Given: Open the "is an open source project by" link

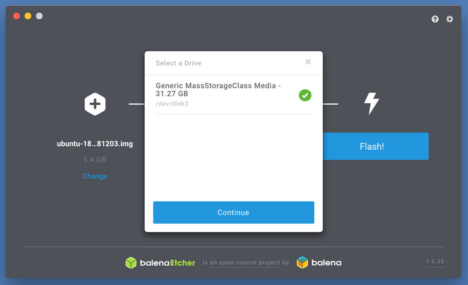Looking at the screenshot, I should point(246,263).
